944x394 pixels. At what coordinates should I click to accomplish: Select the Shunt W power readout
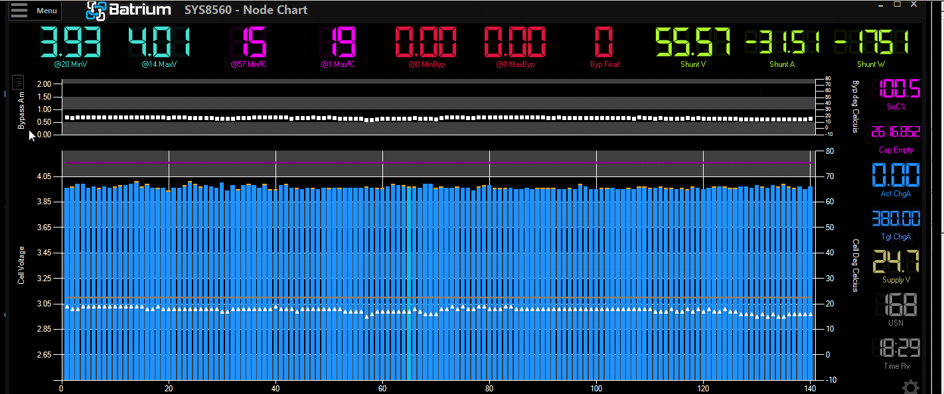pyautogui.click(x=871, y=42)
